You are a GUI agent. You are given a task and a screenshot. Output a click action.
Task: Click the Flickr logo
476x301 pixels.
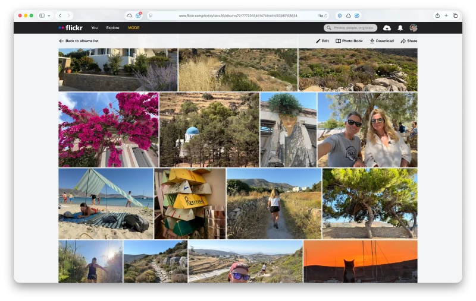coord(70,27)
